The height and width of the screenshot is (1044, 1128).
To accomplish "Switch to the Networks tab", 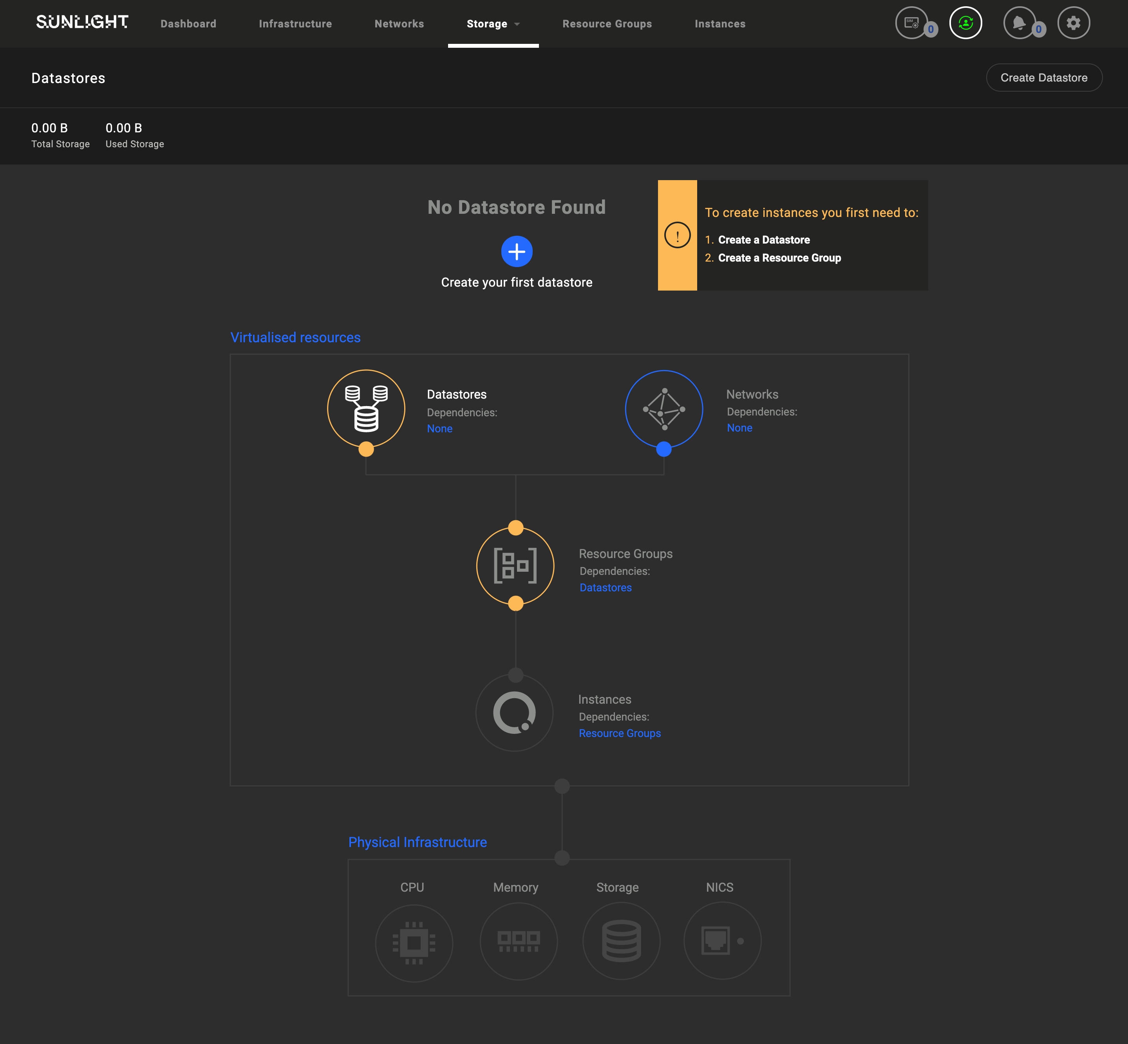I will [399, 24].
